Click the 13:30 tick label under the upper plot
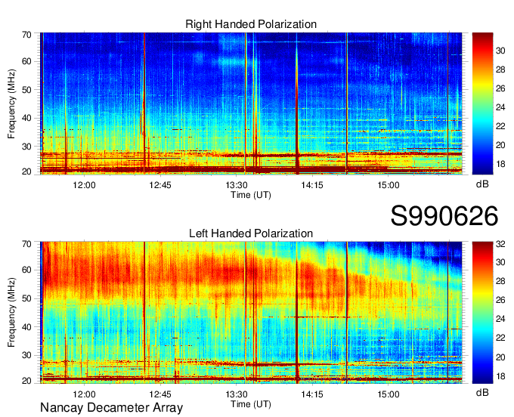This screenshot has height=417, width=514. pyautogui.click(x=237, y=185)
